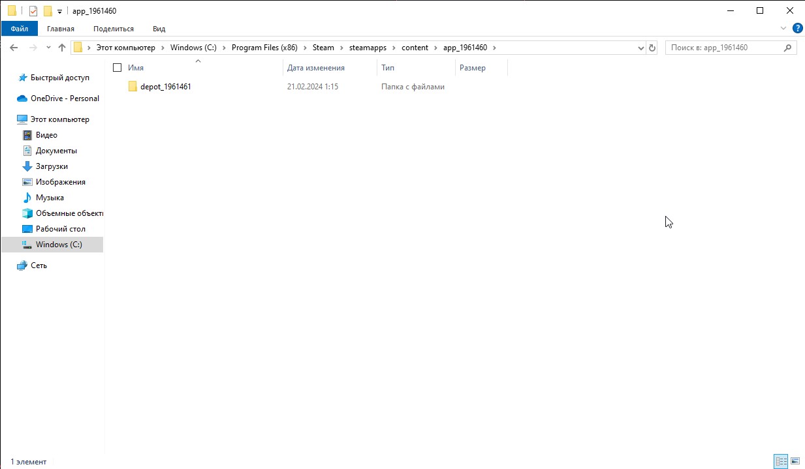Go back with the left arrow

click(x=14, y=48)
